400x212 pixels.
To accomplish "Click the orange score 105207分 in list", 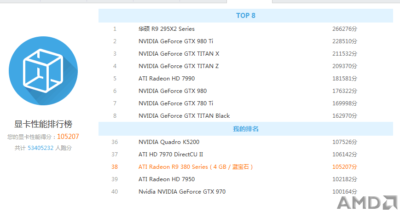I will tap(345, 167).
